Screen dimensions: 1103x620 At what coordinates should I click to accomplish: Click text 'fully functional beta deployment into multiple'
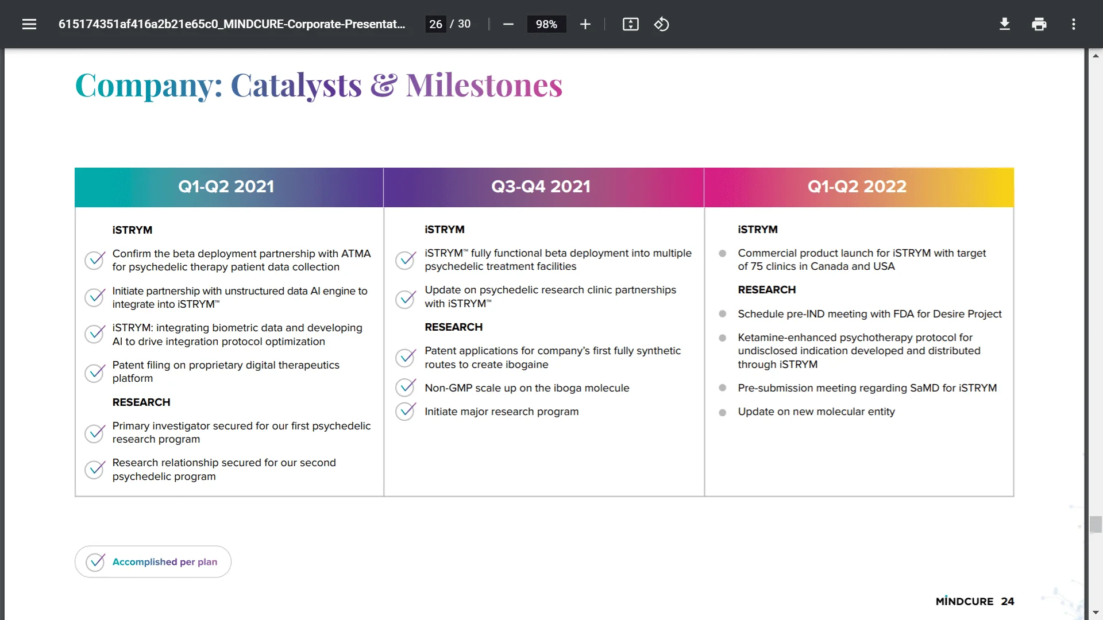click(x=581, y=253)
